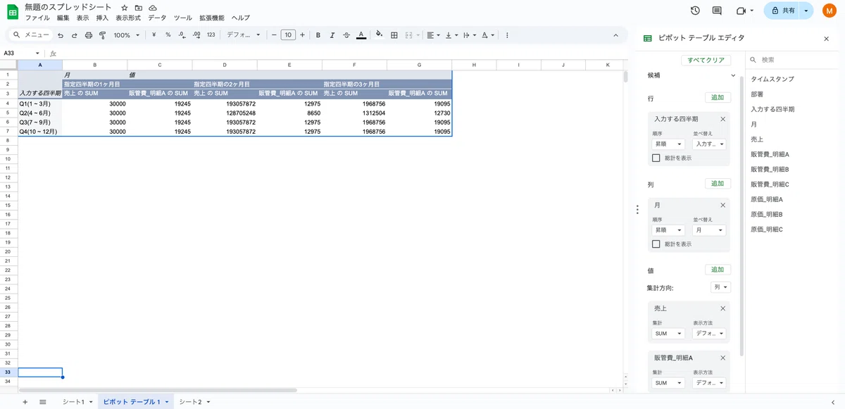Click the move-to-folder icon
This screenshot has height=409, width=845.
(139, 7)
